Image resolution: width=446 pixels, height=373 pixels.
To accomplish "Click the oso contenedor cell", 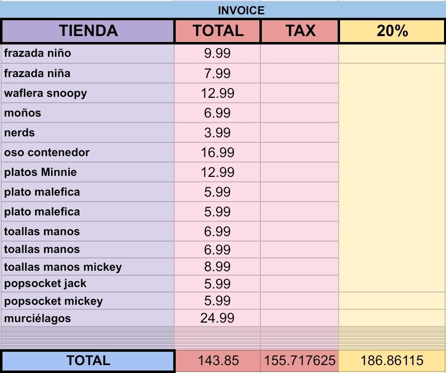I will coord(88,153).
